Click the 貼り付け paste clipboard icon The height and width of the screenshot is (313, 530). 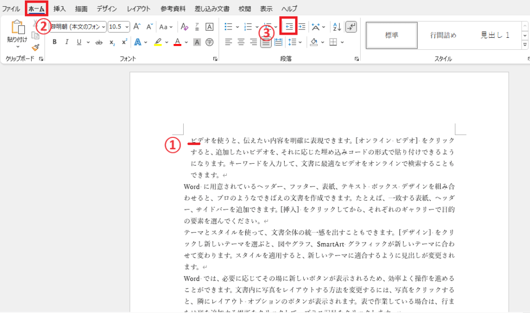[18, 27]
